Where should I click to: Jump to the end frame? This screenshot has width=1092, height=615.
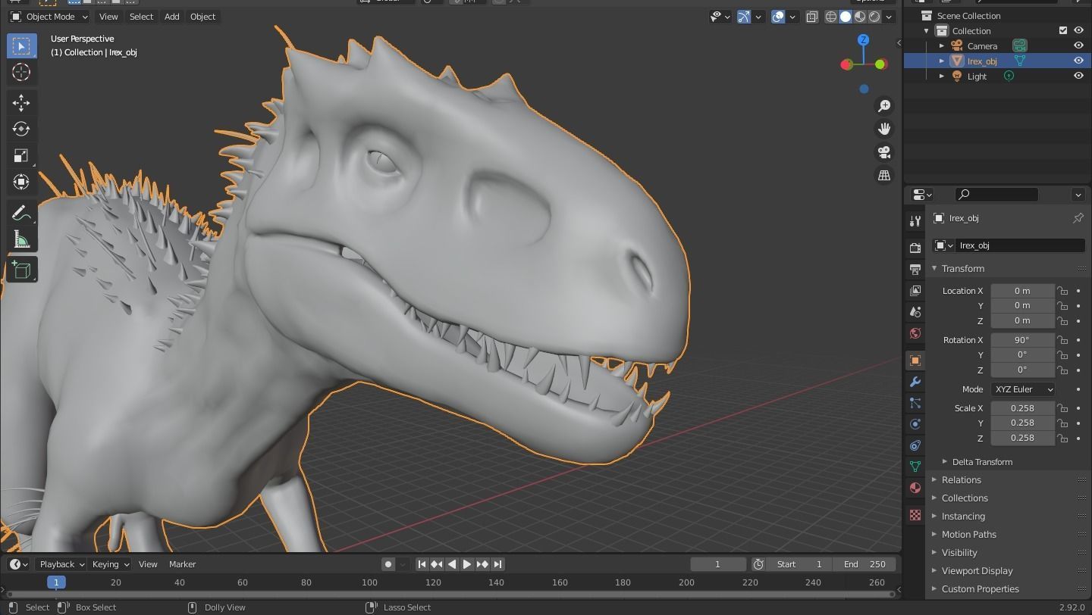pyautogui.click(x=497, y=564)
